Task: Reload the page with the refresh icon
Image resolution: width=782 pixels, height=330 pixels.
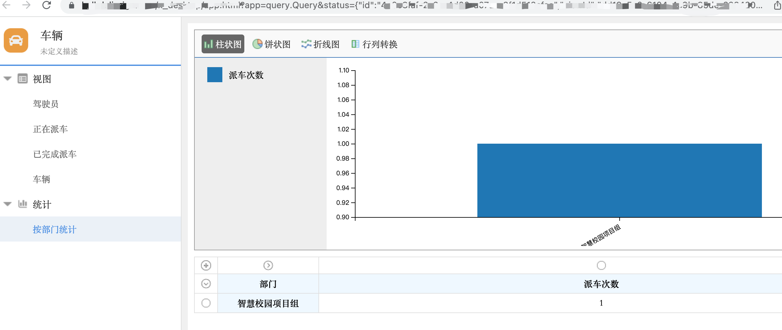Action: pyautogui.click(x=46, y=5)
